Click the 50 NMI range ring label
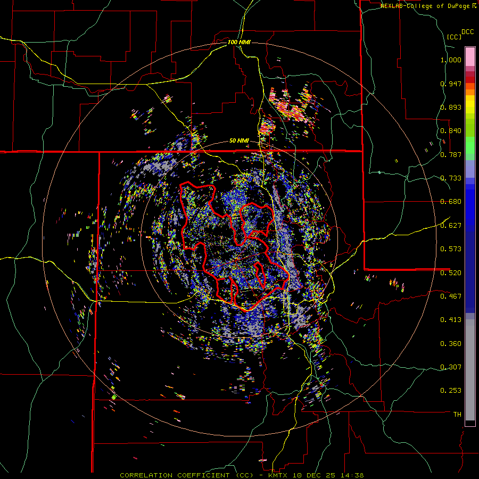The height and width of the screenshot is (479, 479). point(239,141)
